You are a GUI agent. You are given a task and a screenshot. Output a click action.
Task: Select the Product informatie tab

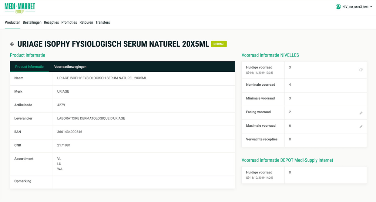click(x=29, y=67)
